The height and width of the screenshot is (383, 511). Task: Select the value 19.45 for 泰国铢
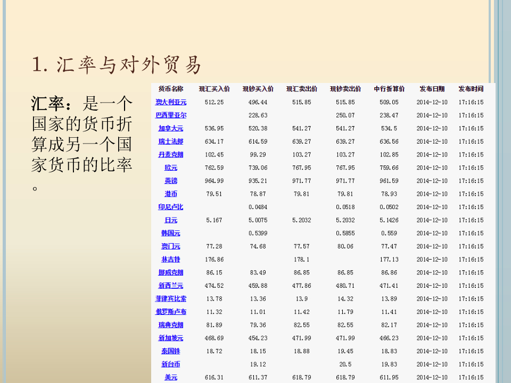345,351
